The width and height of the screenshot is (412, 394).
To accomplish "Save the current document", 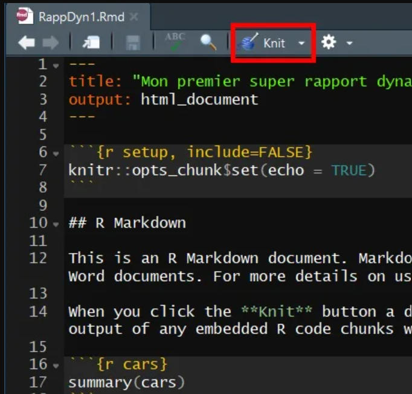I will 133,43.
